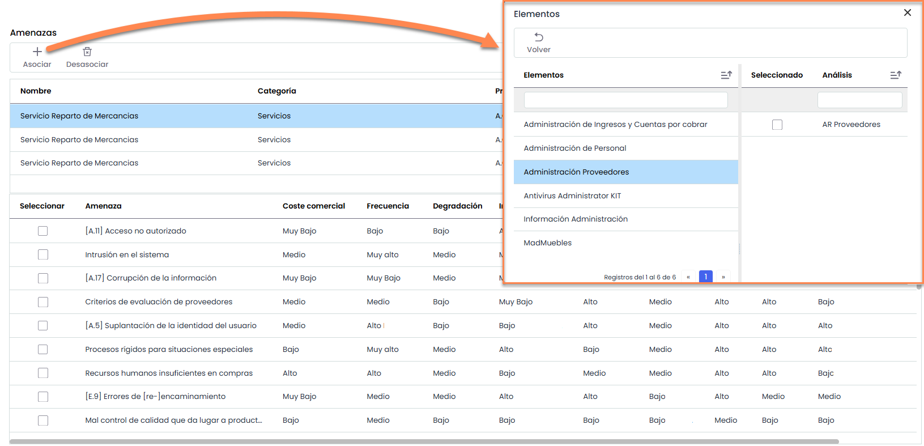The height and width of the screenshot is (446, 924).
Task: Select the MadMuebles element
Action: coord(548,243)
